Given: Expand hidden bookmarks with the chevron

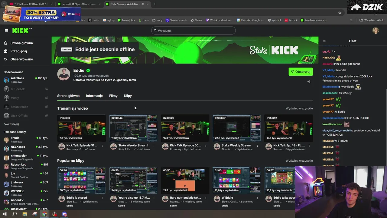Looking at the screenshot, I should 351,20.
